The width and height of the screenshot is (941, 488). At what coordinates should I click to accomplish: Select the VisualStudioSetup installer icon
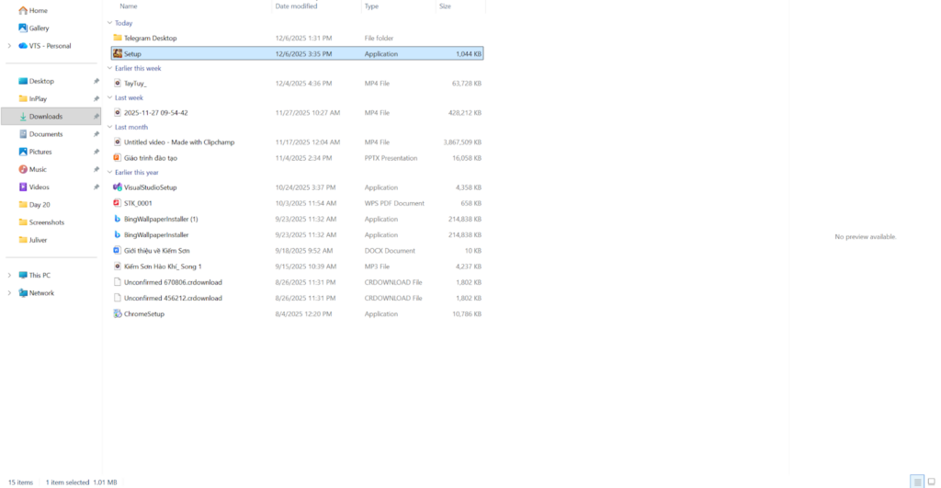click(x=118, y=187)
